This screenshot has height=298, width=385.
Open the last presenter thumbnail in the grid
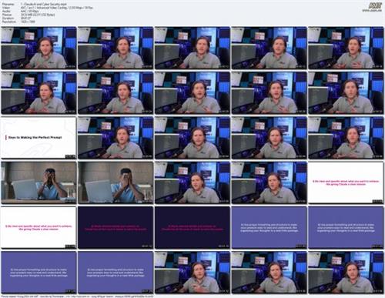(x=346, y=273)
